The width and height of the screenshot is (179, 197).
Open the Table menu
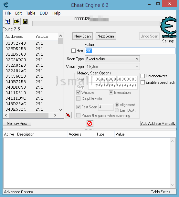click(x=31, y=13)
